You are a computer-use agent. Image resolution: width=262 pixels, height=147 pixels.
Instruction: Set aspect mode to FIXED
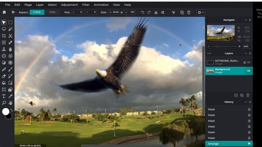(37, 12)
